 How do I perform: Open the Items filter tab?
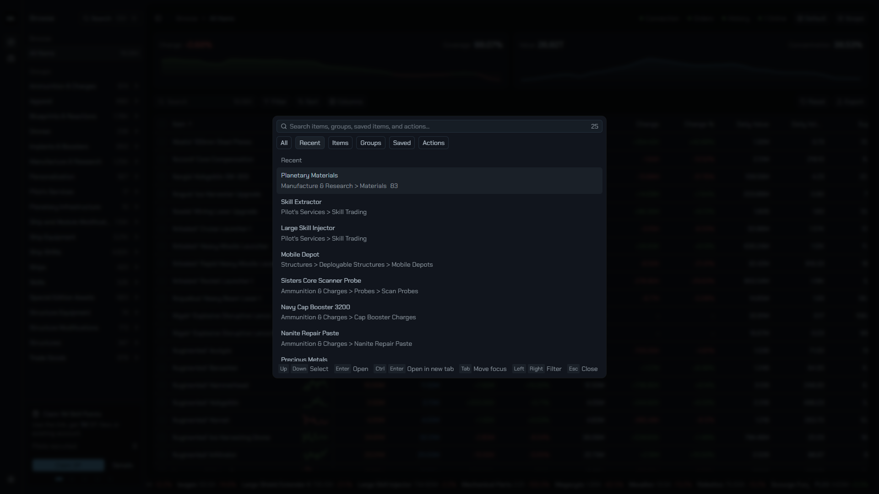point(340,143)
